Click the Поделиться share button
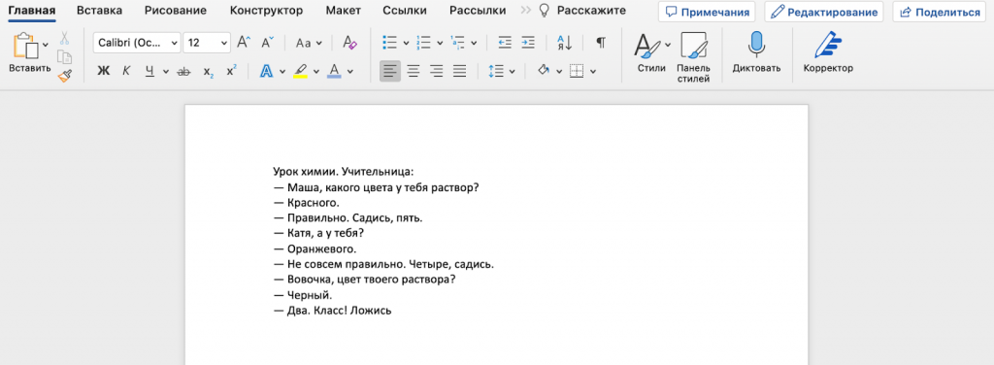The width and height of the screenshot is (994, 365). (x=940, y=12)
